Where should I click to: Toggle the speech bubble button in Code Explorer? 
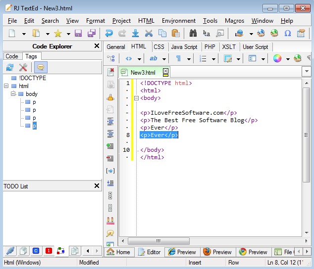pos(41,68)
